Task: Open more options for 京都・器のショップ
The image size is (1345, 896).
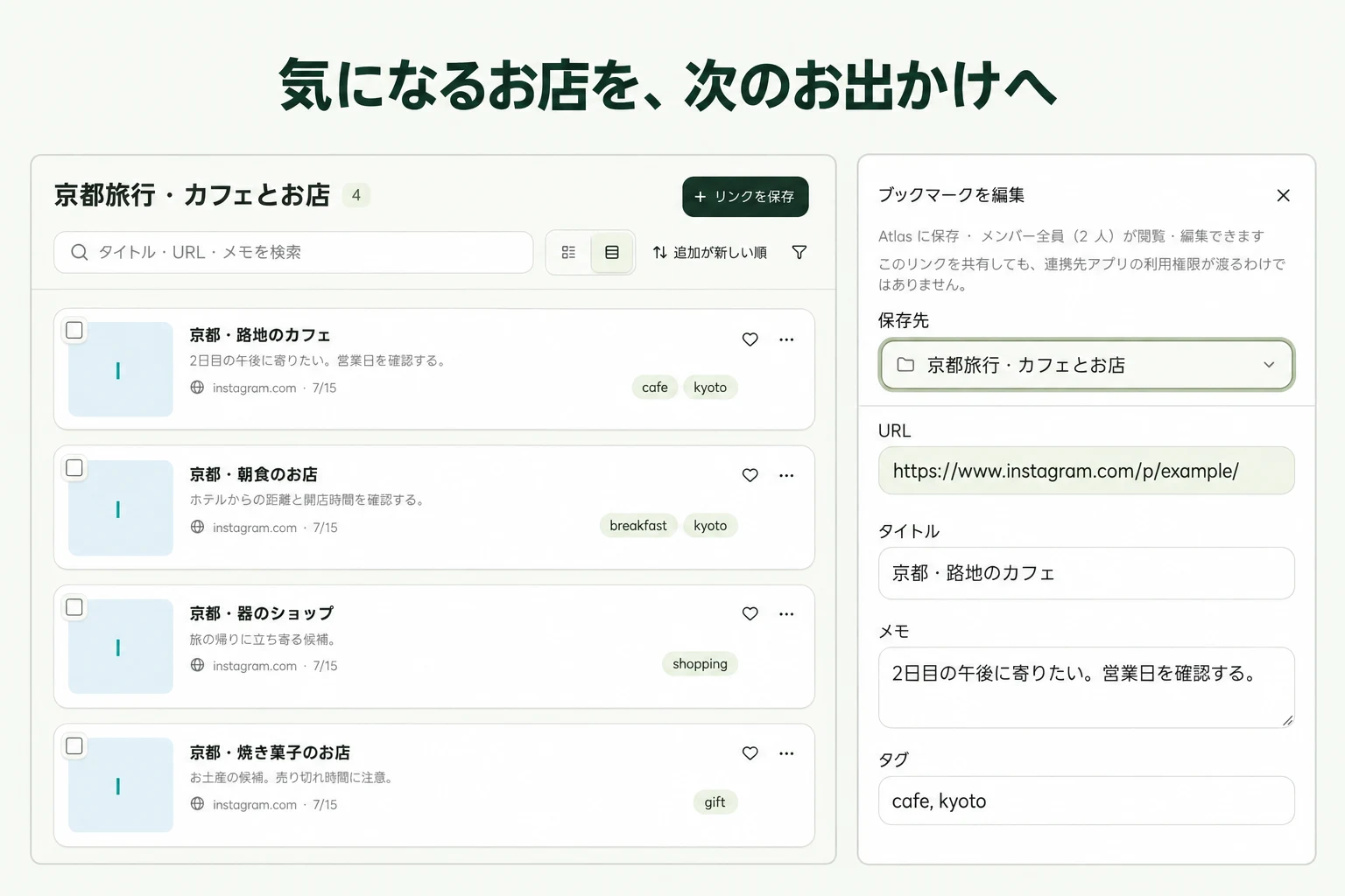Action: pos(786,613)
